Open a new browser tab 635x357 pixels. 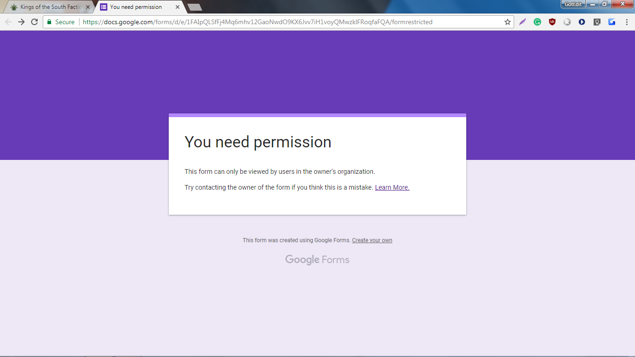[x=194, y=7]
